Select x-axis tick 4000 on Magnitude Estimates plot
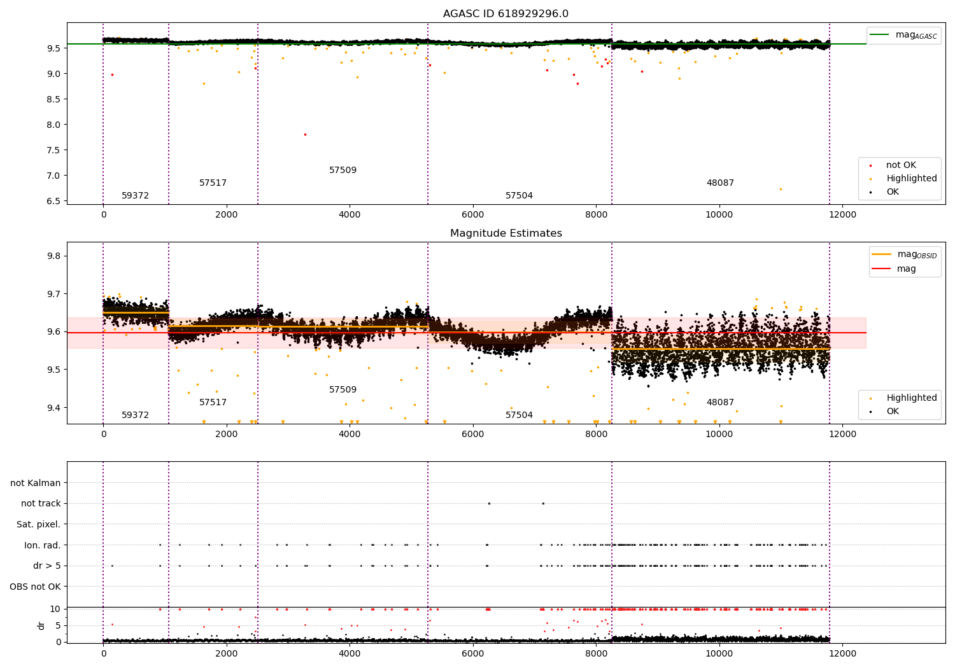 coord(350,435)
